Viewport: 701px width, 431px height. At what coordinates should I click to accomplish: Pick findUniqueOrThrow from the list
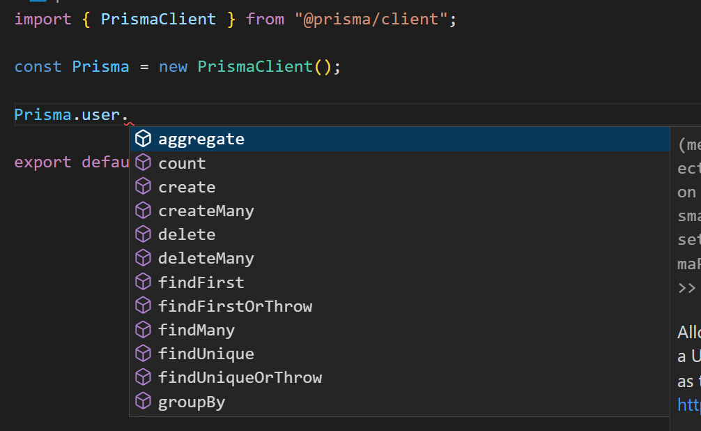tap(400, 377)
